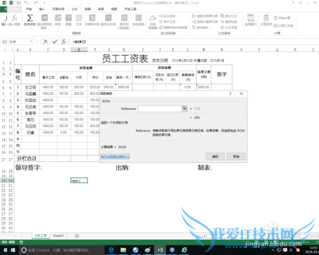
Task: Toggle 显示公式 Show Formulas
Action: (228, 16)
